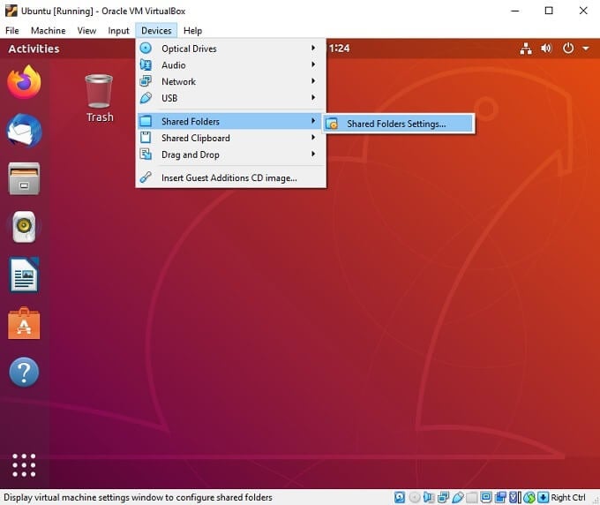Open the Help menu

(x=192, y=31)
